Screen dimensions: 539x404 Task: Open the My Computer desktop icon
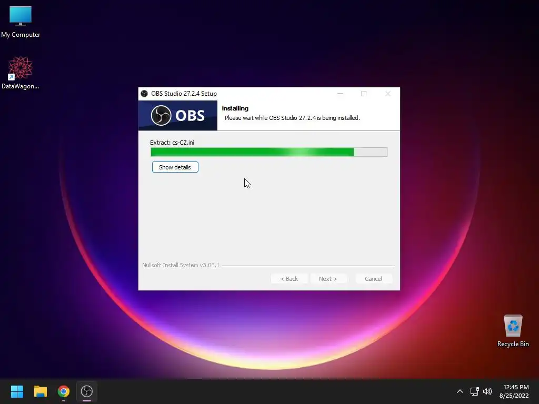click(x=21, y=22)
